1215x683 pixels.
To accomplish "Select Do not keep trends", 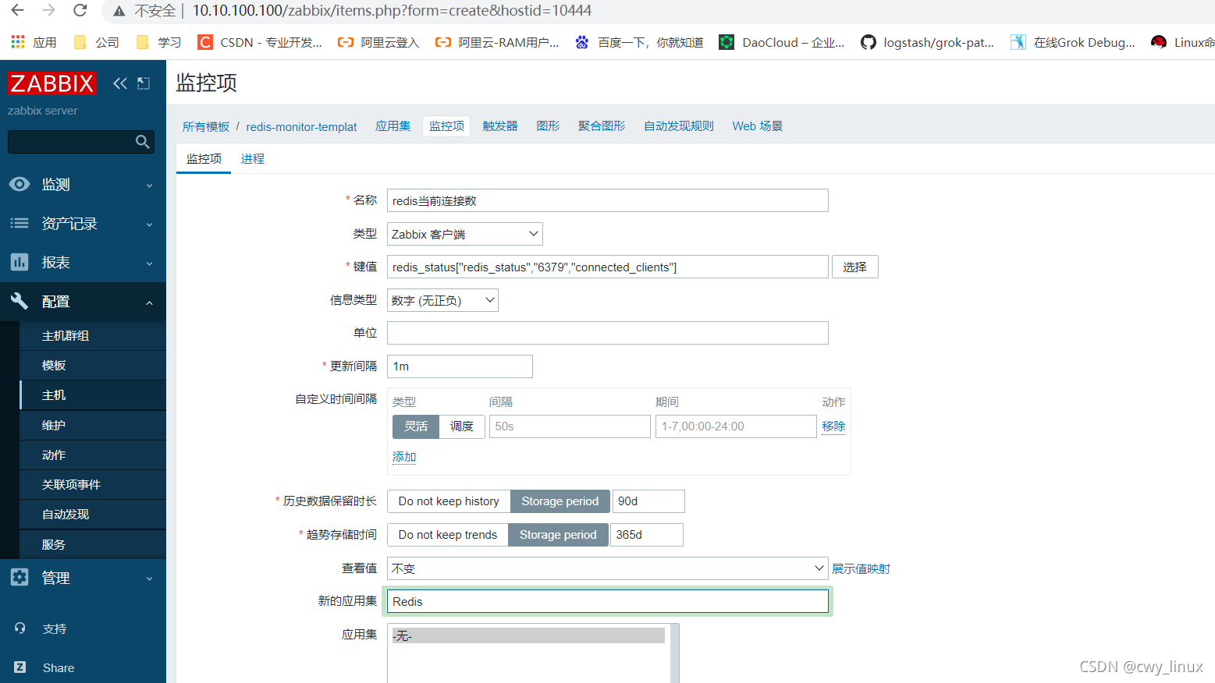I will point(448,535).
